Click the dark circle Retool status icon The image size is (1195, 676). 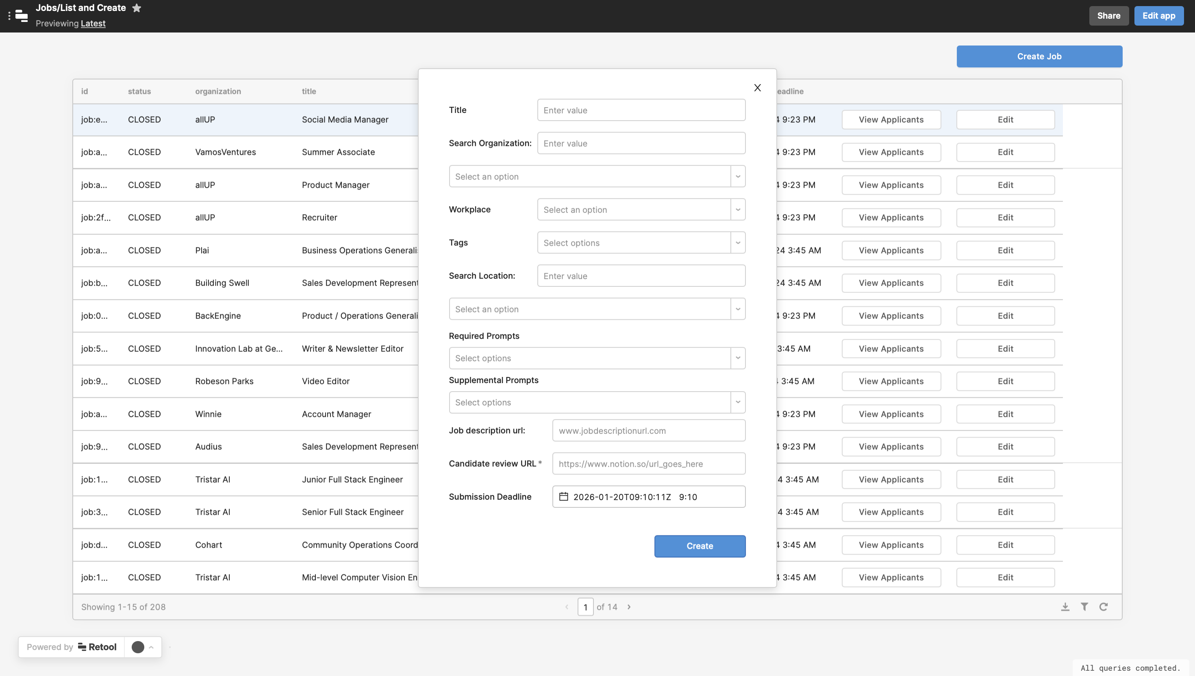[138, 647]
